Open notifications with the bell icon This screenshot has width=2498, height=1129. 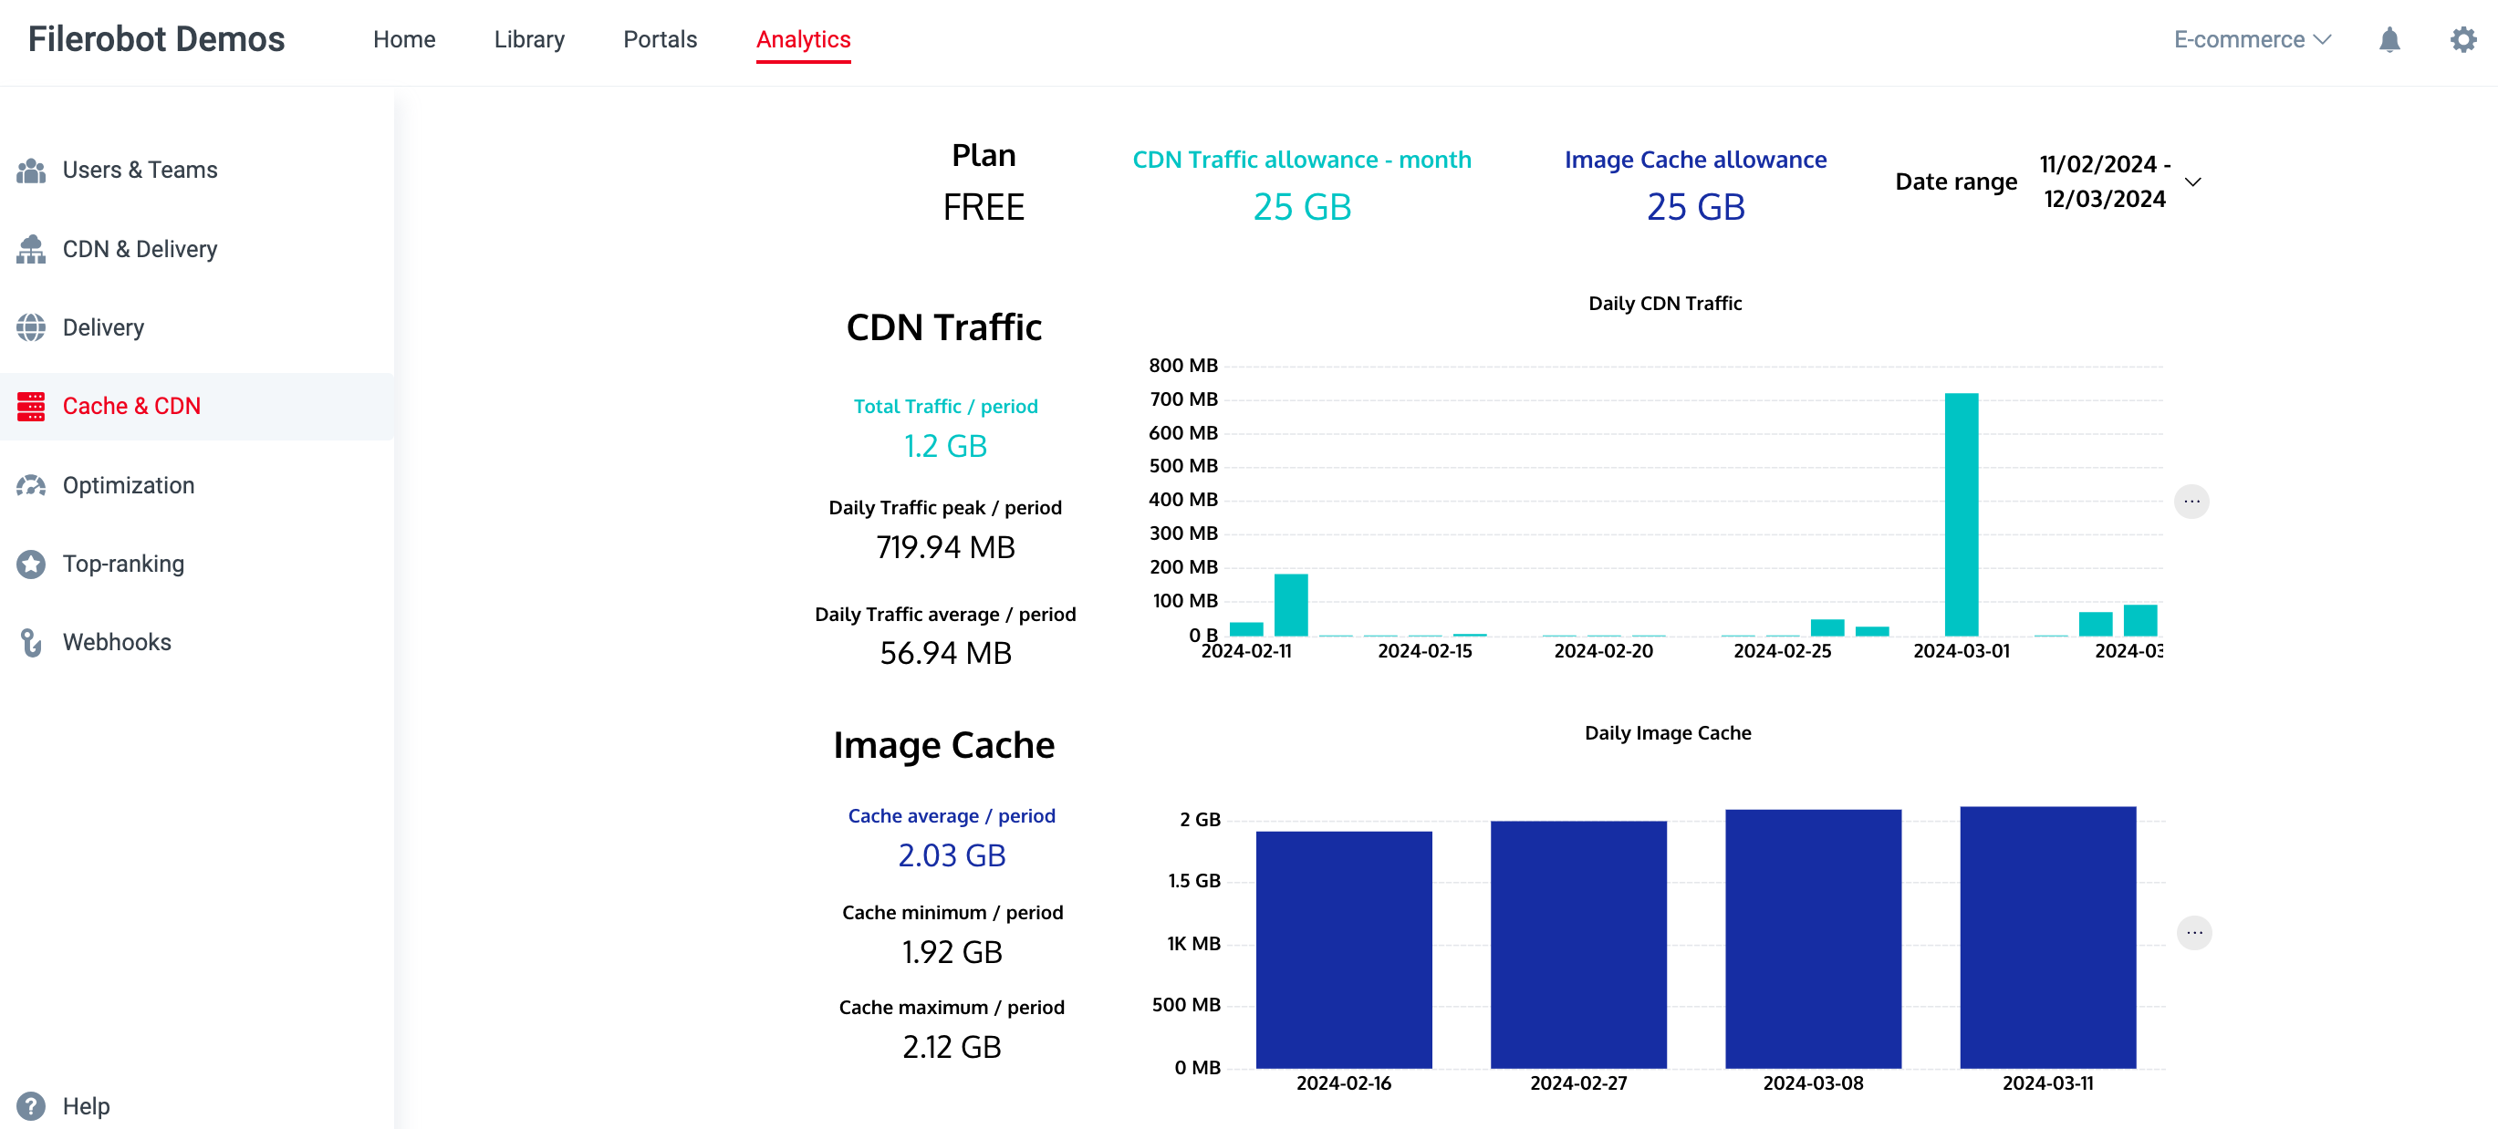click(x=2389, y=40)
